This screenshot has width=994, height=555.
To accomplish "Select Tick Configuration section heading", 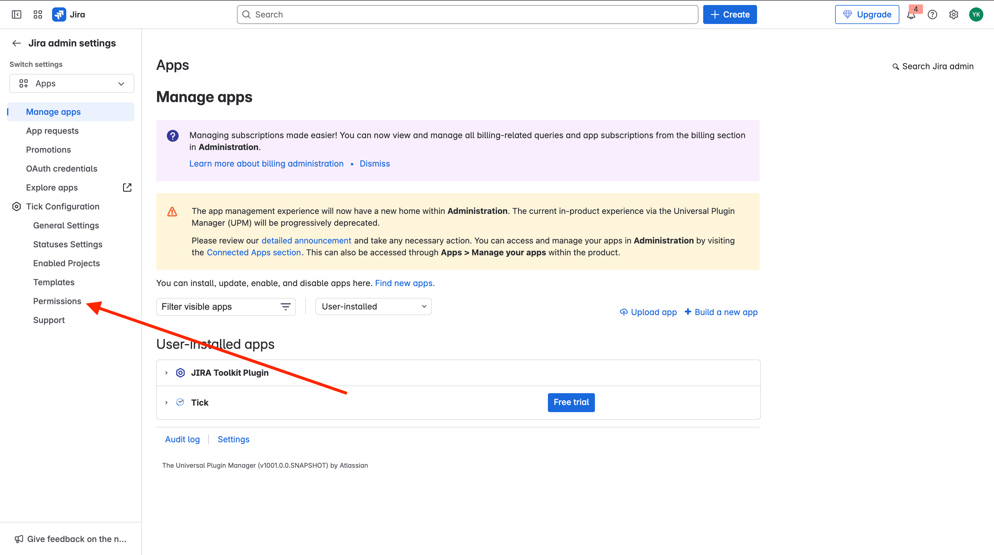I will tap(63, 206).
